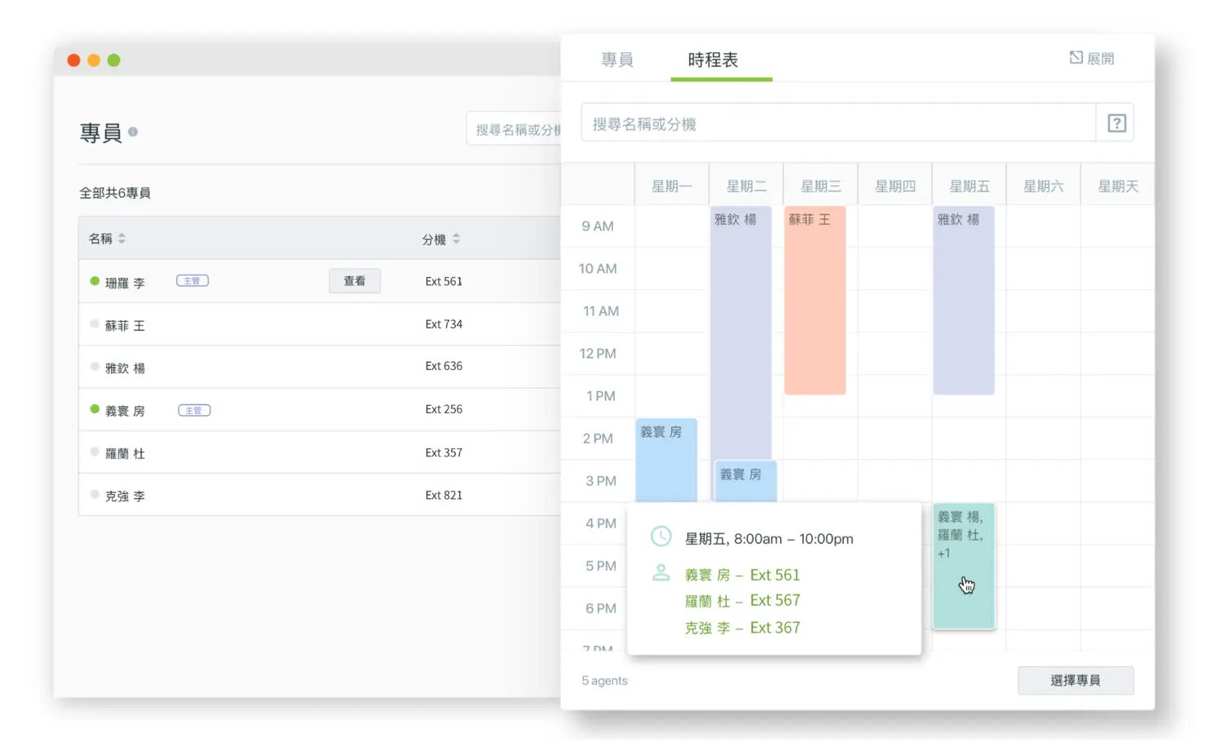
Task: Click the schedule search field 搜尋名稱或分機
Action: (x=838, y=124)
